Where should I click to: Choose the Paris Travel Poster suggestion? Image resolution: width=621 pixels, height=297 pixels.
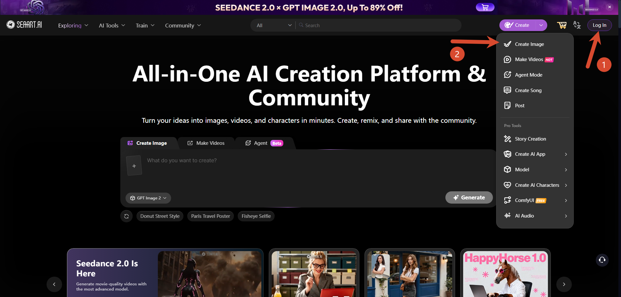(x=211, y=216)
